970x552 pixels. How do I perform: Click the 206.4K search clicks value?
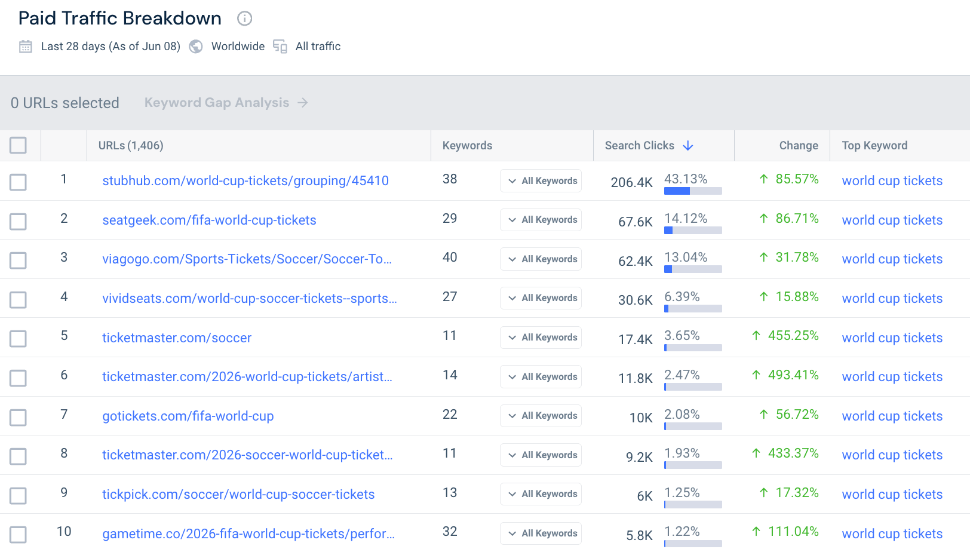point(631,183)
